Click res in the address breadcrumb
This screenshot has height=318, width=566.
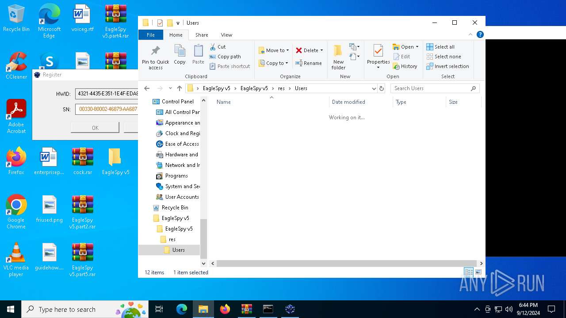point(281,88)
